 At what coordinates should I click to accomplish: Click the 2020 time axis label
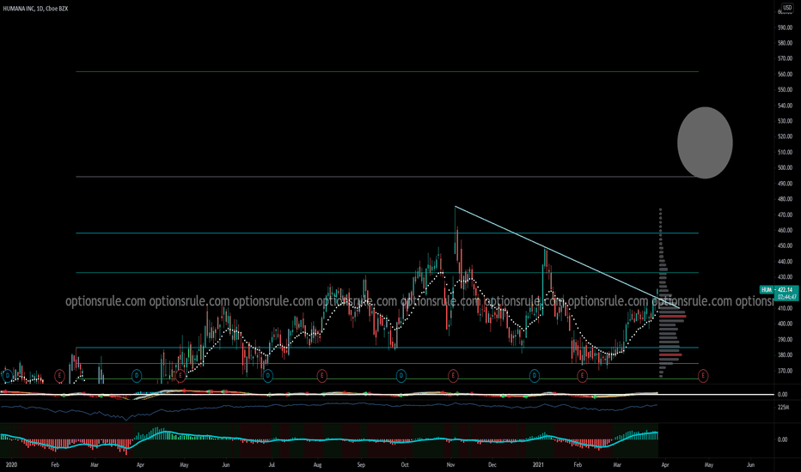point(11,465)
